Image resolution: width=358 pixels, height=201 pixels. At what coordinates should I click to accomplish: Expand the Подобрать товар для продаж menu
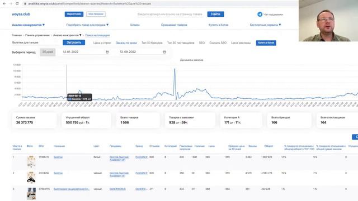(87, 25)
